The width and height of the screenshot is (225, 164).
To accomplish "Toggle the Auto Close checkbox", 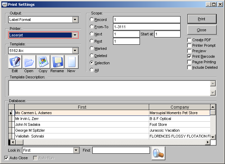I will (x=7, y=158).
